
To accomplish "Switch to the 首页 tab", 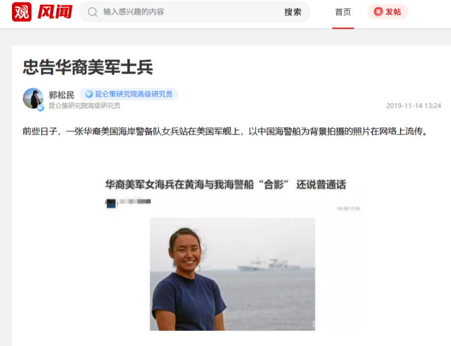I will point(343,12).
